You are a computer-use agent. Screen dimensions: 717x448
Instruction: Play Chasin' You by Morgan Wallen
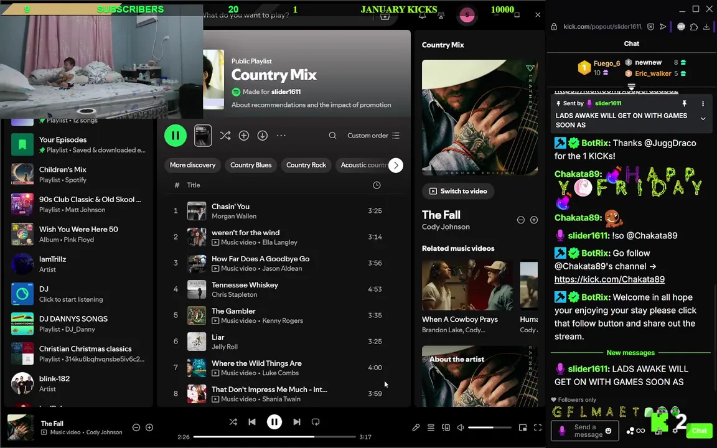point(284,211)
